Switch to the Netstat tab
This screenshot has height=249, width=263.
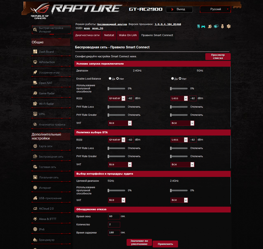[109, 35]
